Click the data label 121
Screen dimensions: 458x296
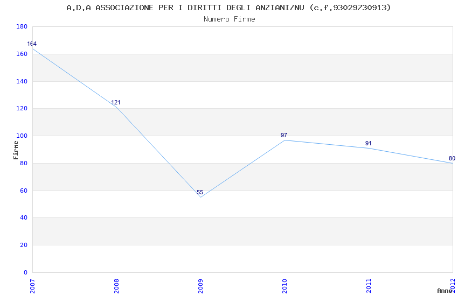(116, 102)
